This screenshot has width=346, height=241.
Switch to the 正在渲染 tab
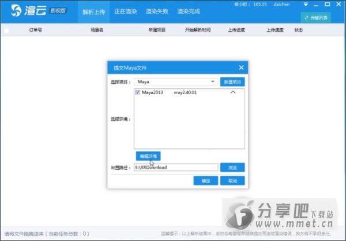[126, 12]
